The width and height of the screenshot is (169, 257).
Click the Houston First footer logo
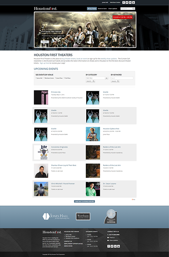[x=52, y=232]
